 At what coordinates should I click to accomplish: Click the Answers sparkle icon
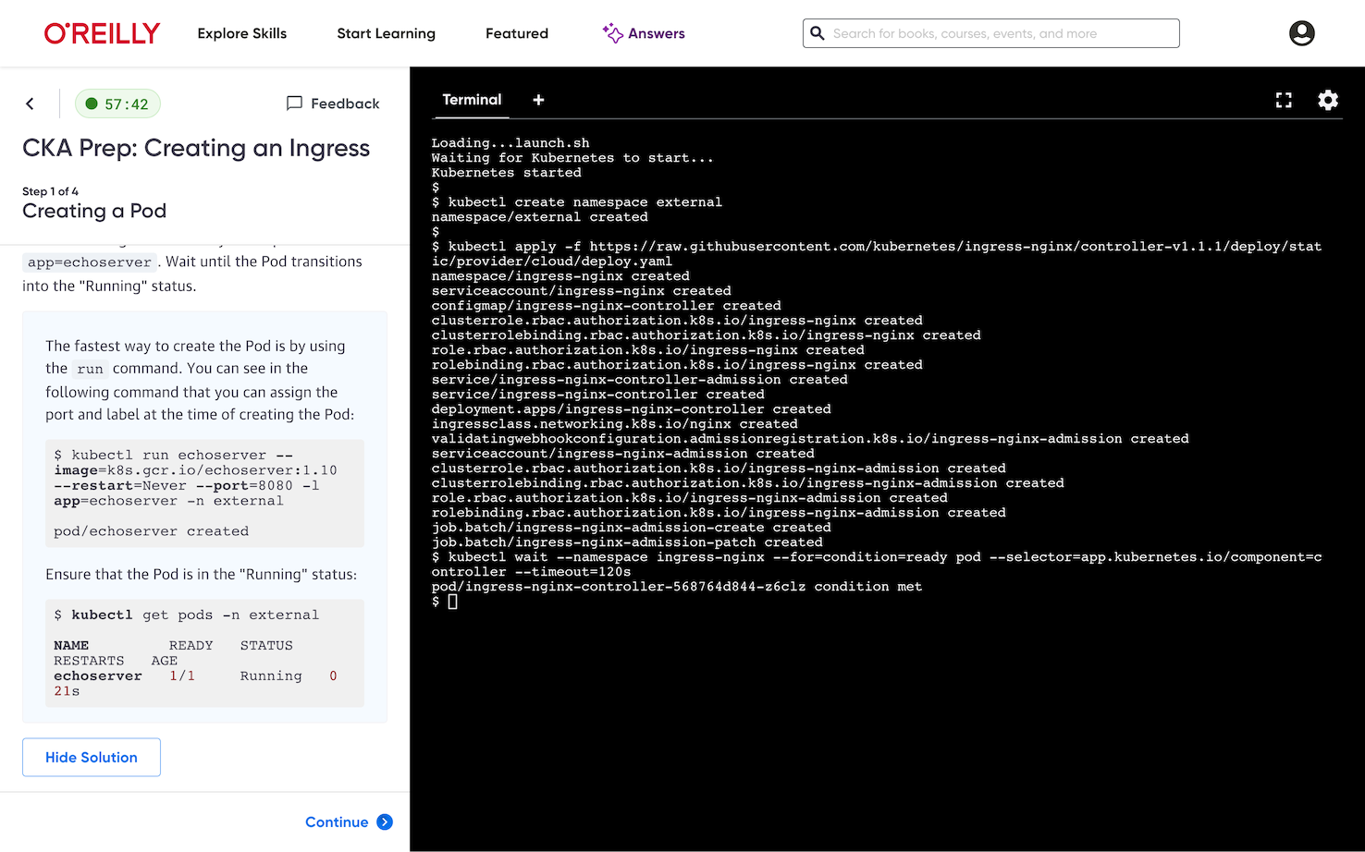coord(612,33)
